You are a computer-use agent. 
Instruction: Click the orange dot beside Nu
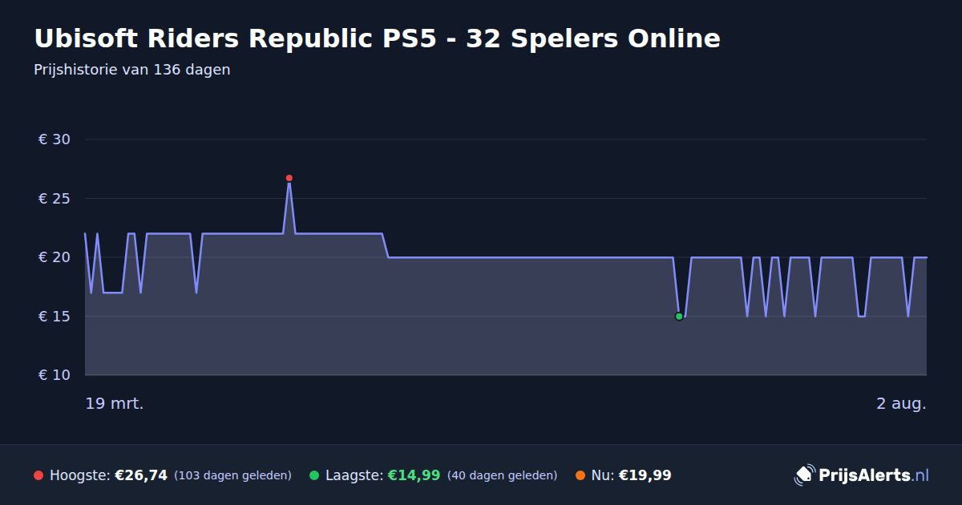tap(580, 475)
